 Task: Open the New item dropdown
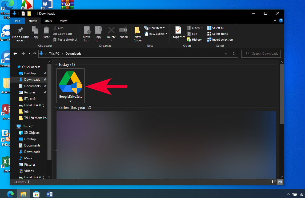pos(155,28)
